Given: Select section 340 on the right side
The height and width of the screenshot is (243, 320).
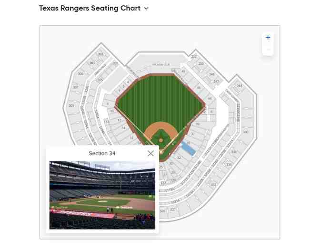Looking at the screenshot, I should [245, 132].
